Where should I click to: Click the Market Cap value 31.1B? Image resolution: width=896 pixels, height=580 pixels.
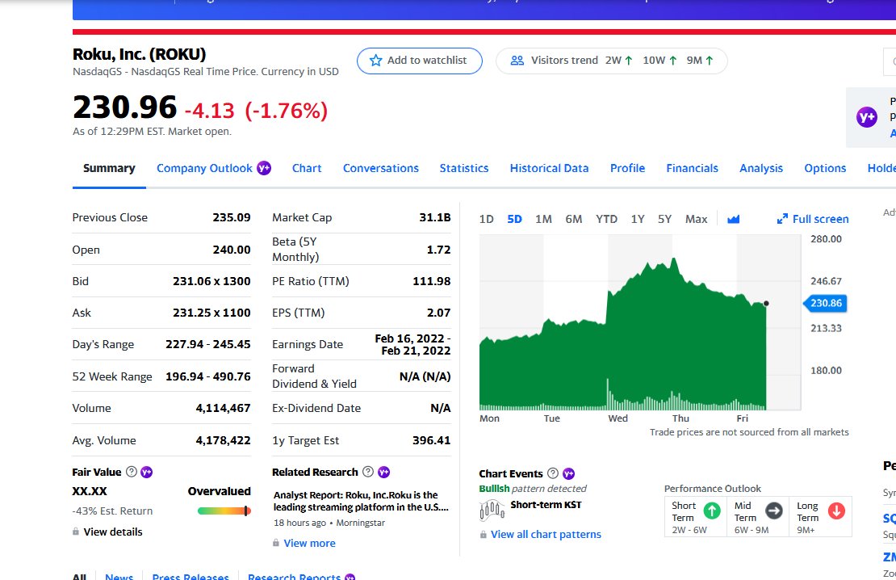pyautogui.click(x=435, y=217)
